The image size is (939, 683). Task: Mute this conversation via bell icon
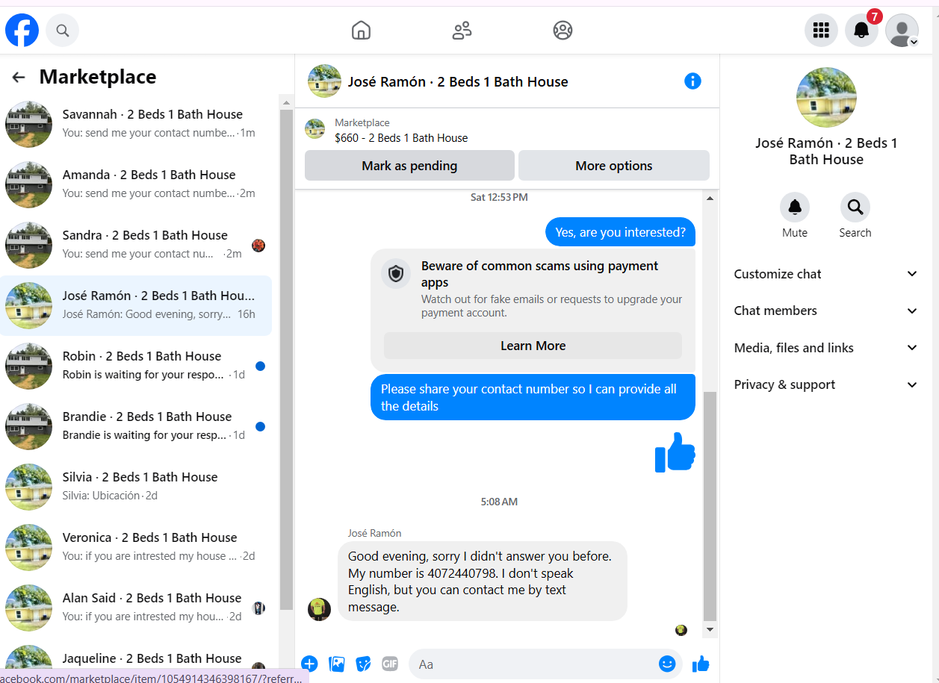[x=795, y=207]
